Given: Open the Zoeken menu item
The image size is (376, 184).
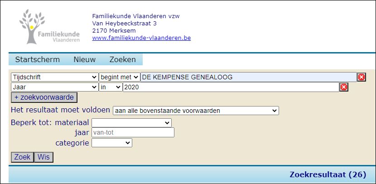Looking at the screenshot, I should tap(123, 60).
